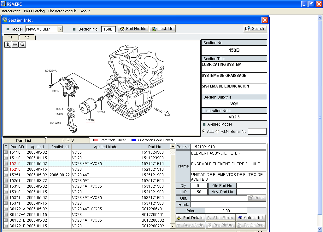Switch to the F. R. S tab

click(68, 140)
